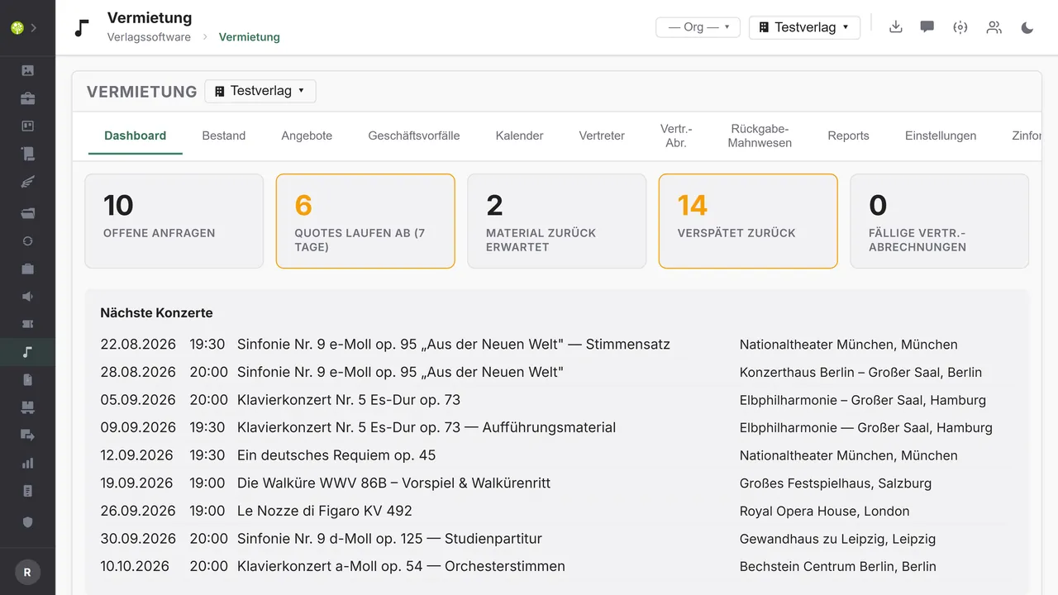Select the Die Walküre WWV 86B row
Image resolution: width=1058 pixels, height=595 pixels.
coord(557,483)
